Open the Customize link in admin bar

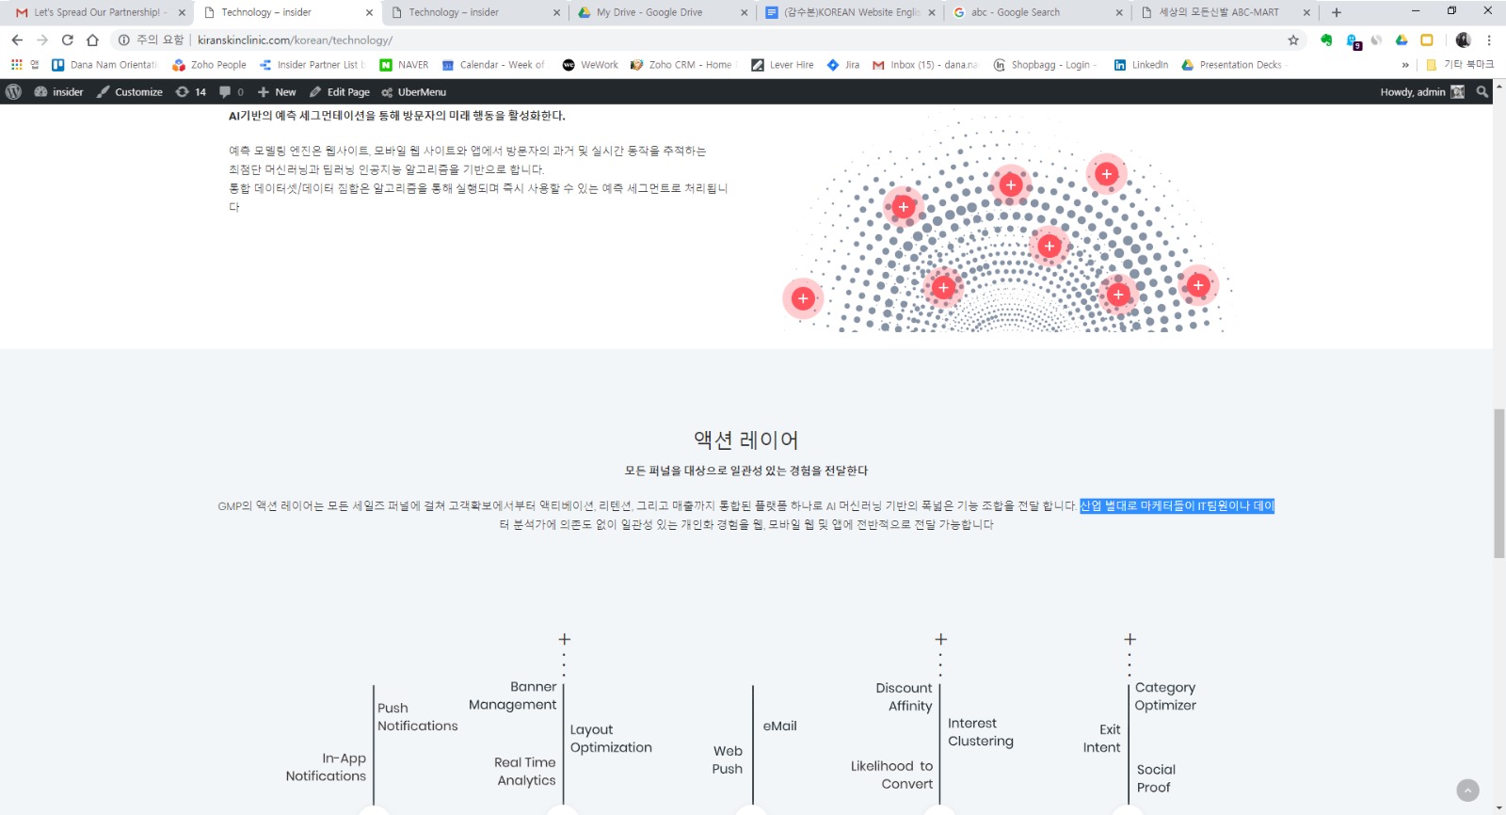click(130, 92)
